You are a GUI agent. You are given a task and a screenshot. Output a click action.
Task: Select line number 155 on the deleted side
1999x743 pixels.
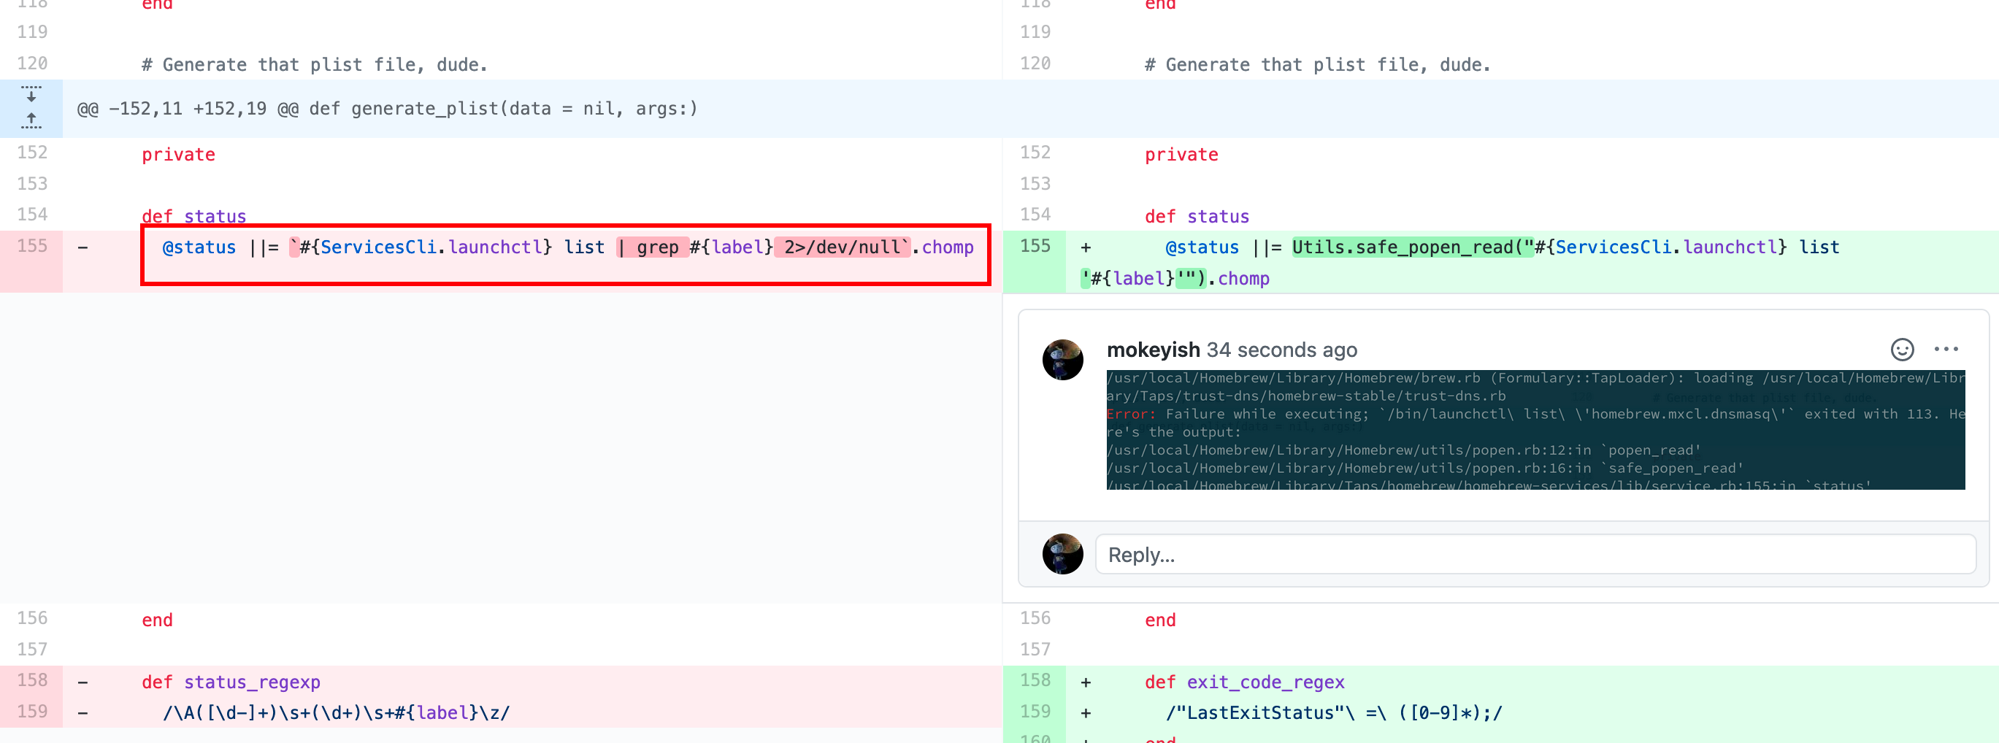pyautogui.click(x=31, y=247)
